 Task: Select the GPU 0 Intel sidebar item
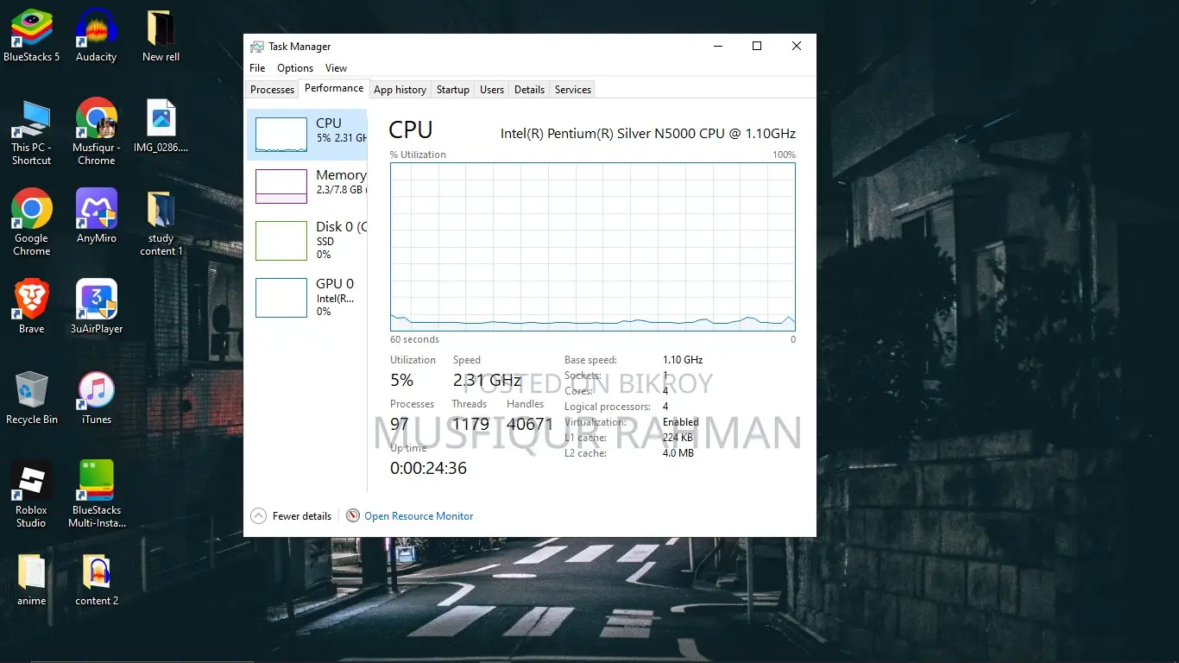click(307, 297)
